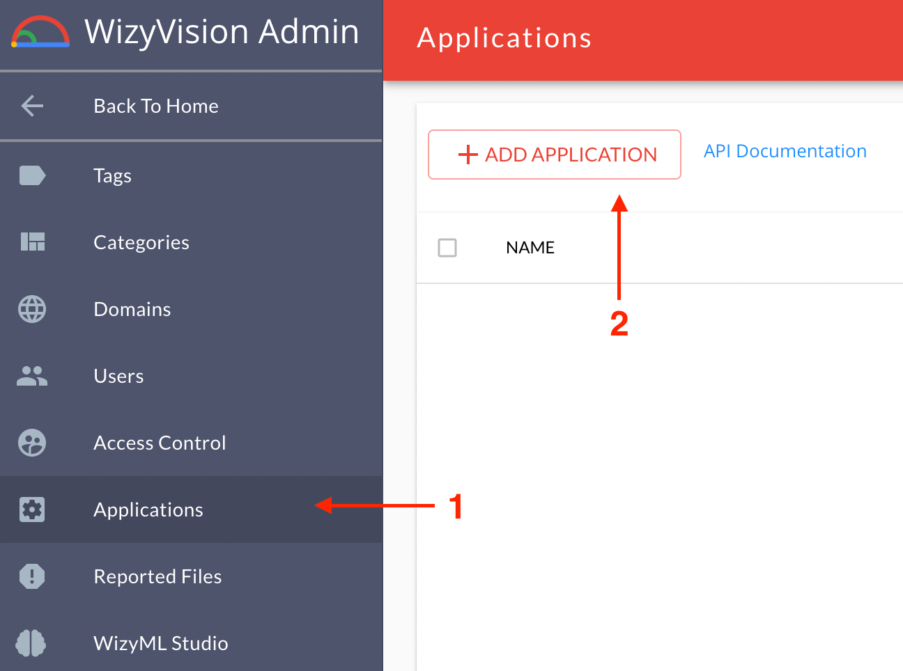903x671 pixels.
Task: Click the WizyVision rainbow logo
Action: [x=40, y=32]
